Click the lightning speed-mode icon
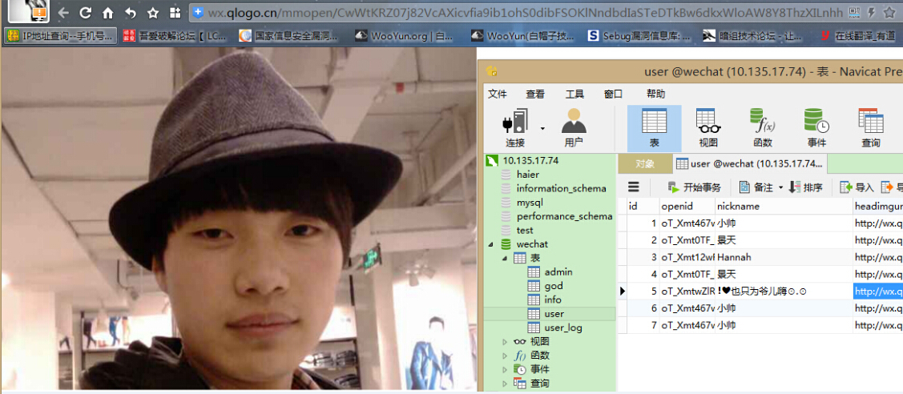 pos(872,12)
